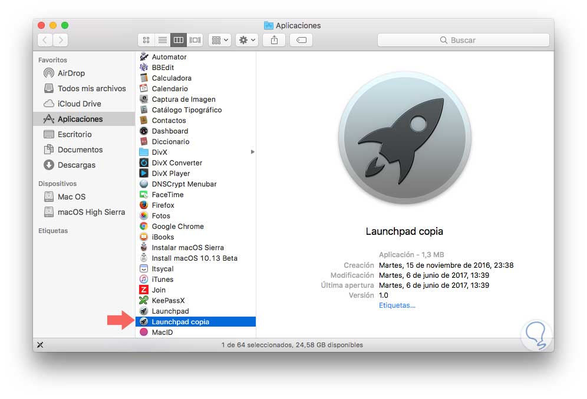Viewport: 587px width, 399px height.
Task: Go forward with the right chevron
Action: 61,40
